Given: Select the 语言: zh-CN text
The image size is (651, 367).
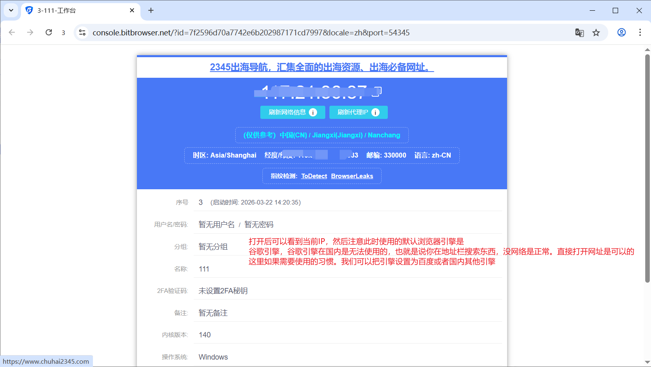Looking at the screenshot, I should tap(433, 156).
